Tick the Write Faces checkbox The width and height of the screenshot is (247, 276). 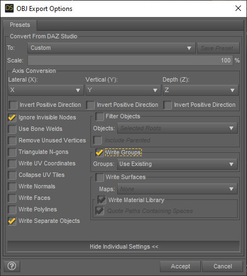(x=12, y=198)
